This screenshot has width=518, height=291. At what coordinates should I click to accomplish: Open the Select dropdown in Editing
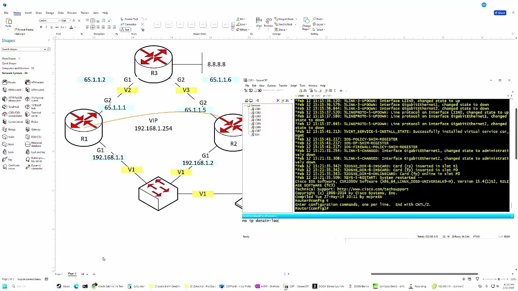(x=319, y=30)
